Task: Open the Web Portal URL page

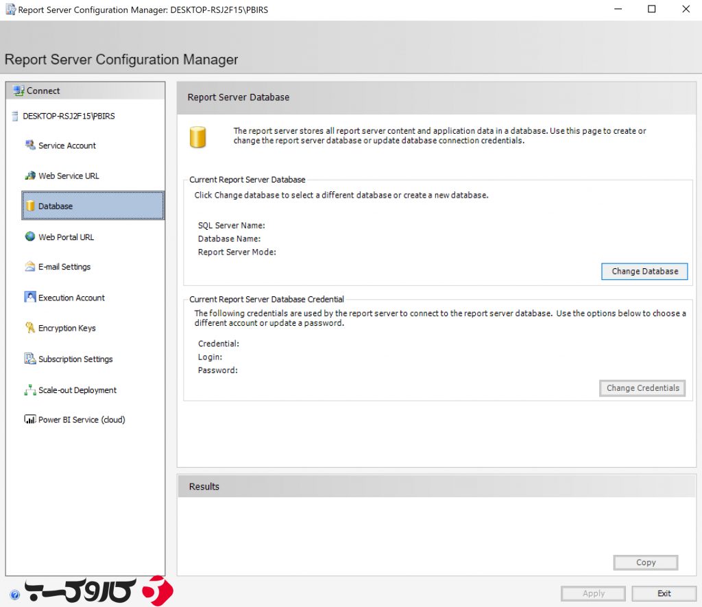Action: pos(66,237)
